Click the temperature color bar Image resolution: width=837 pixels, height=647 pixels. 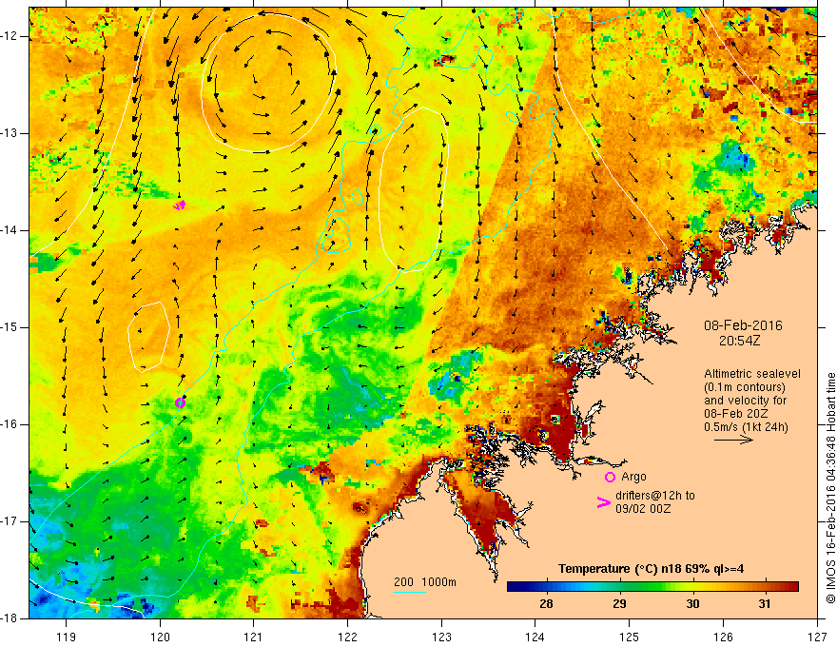pos(652,587)
